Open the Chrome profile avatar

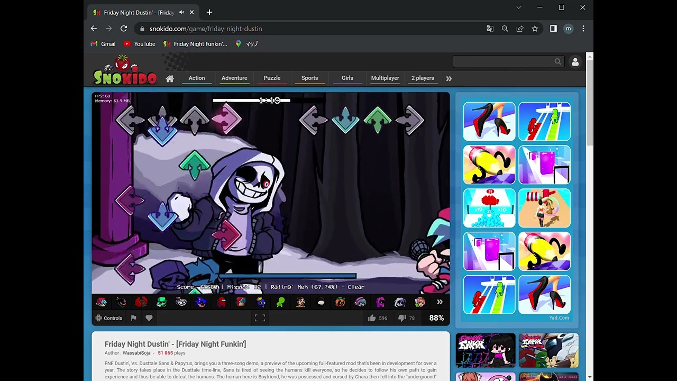(x=568, y=29)
